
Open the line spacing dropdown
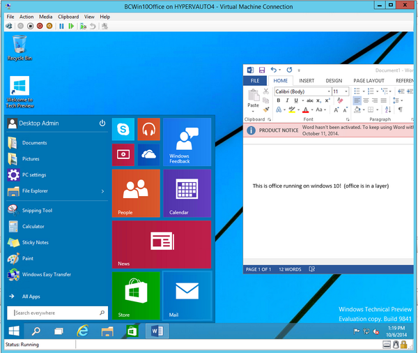click(402, 100)
